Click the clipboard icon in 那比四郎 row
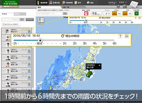Screen dimensions: 142x103 tap(29, 77)
